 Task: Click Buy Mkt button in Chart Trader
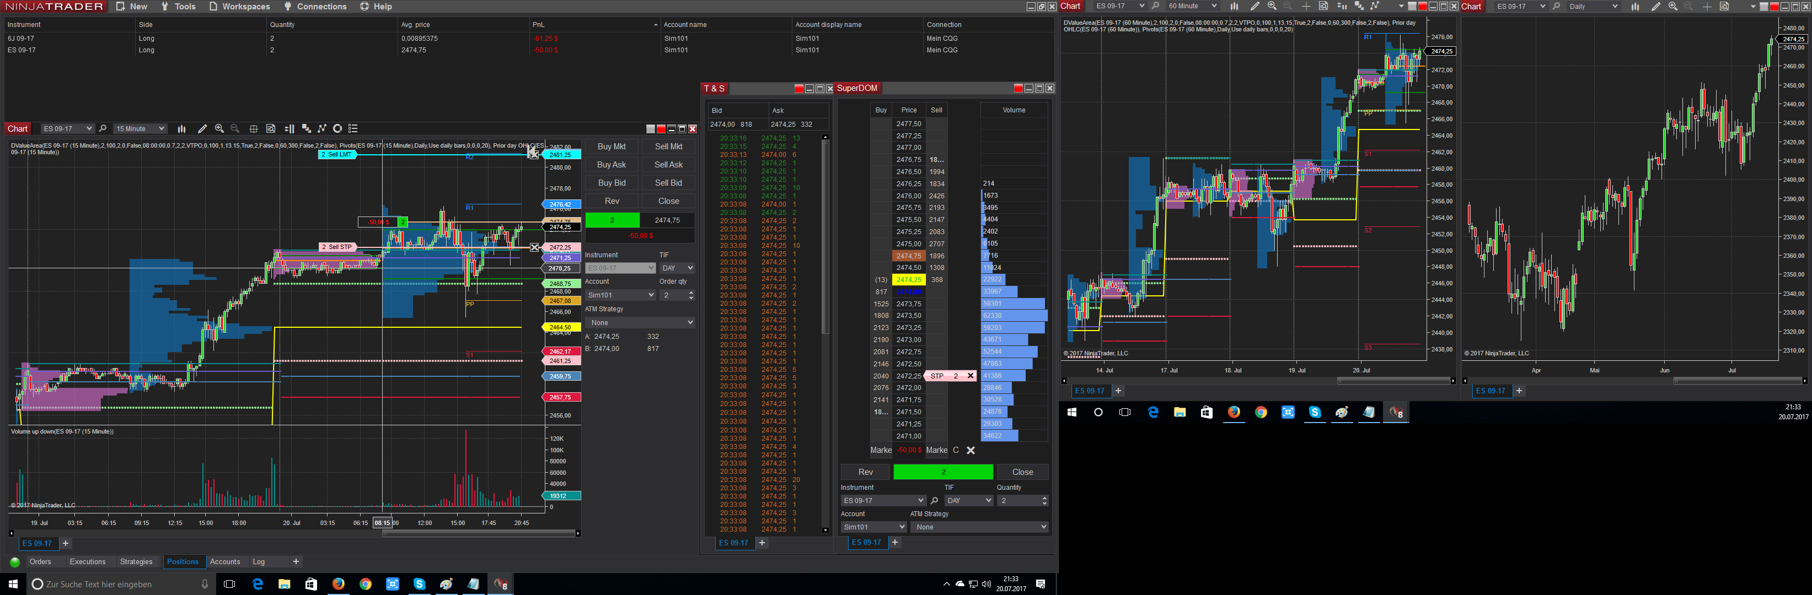(x=612, y=146)
